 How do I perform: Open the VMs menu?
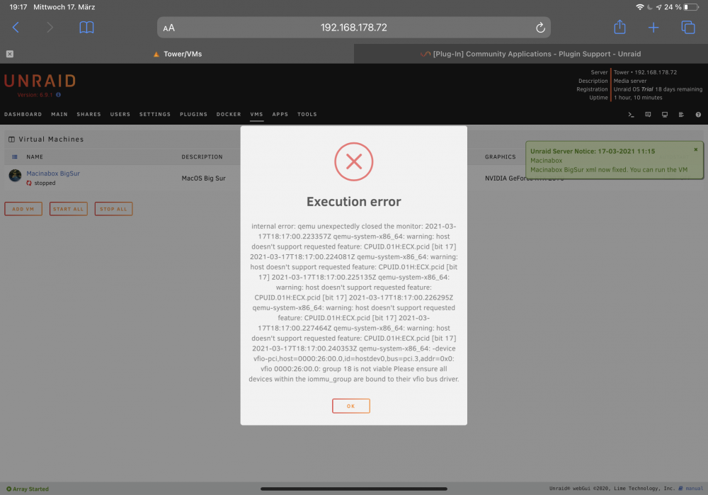[256, 114]
